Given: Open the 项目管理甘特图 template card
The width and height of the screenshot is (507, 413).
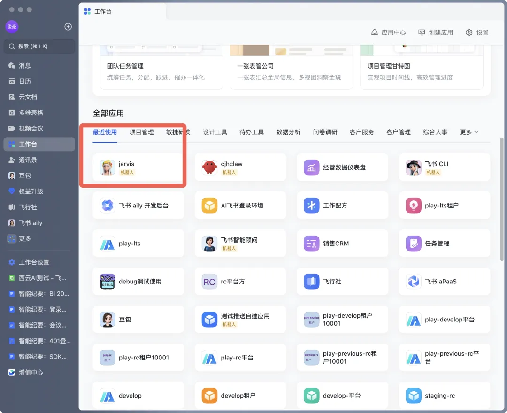Looking at the screenshot, I should [x=422, y=67].
